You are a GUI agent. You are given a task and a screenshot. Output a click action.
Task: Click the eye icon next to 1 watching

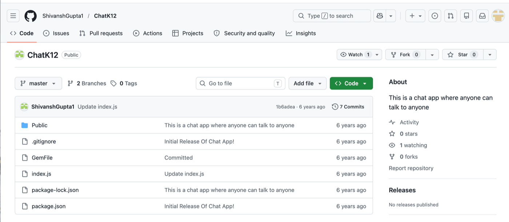(392, 145)
